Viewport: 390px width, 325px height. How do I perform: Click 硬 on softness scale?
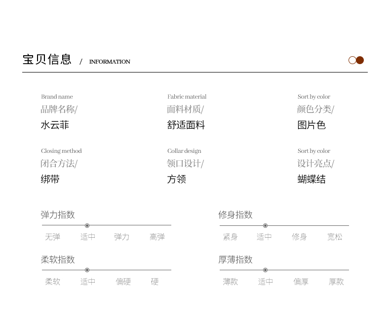point(155,282)
